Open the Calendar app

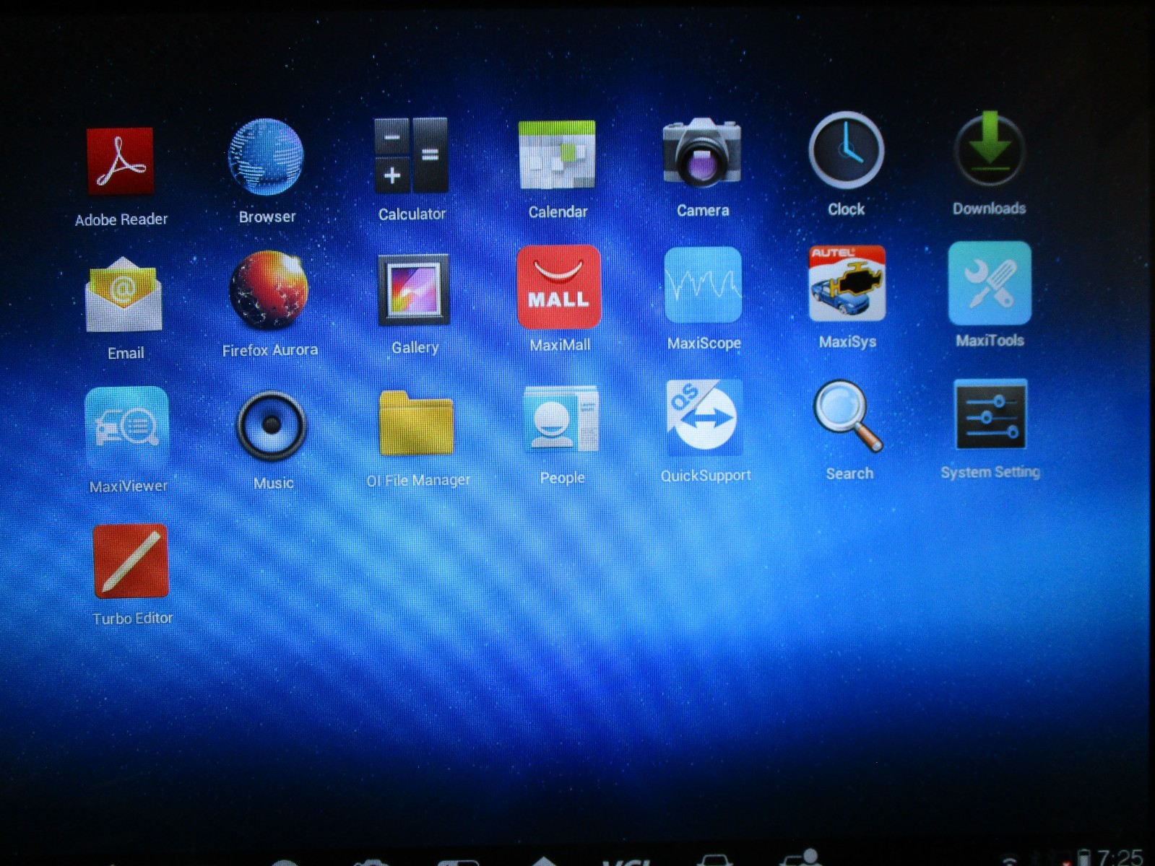tap(557, 154)
